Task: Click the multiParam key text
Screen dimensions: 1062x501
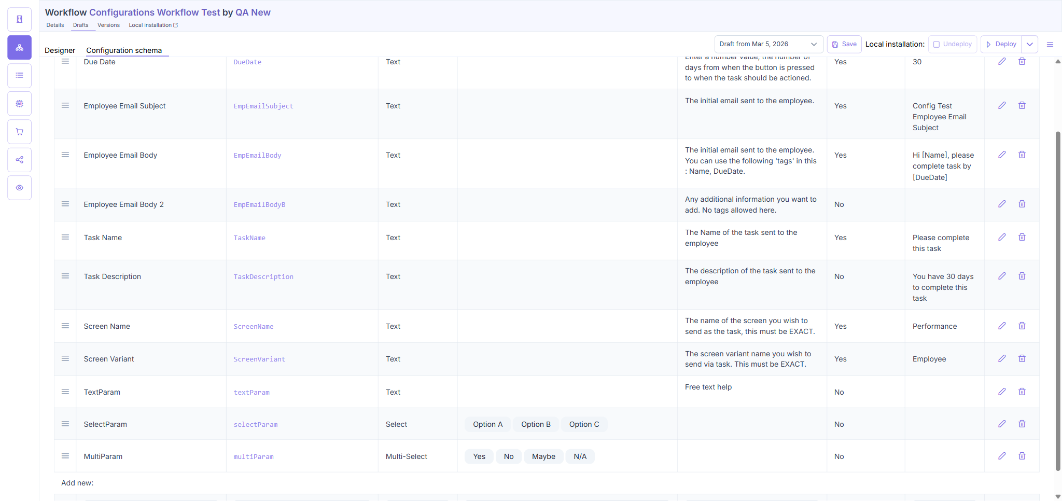Action: tap(254, 457)
